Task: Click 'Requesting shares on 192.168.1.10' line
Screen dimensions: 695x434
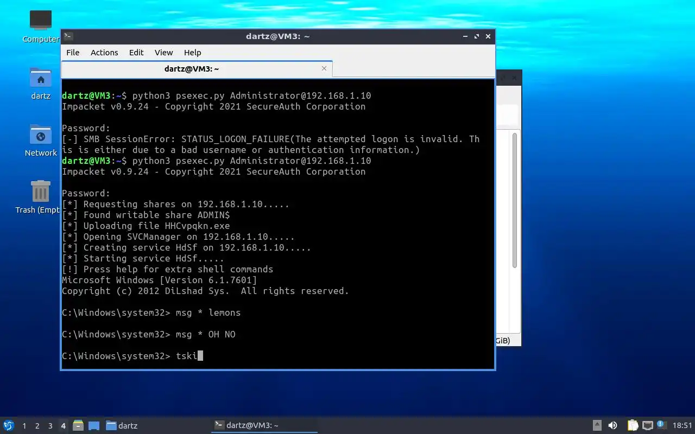Action: point(175,205)
